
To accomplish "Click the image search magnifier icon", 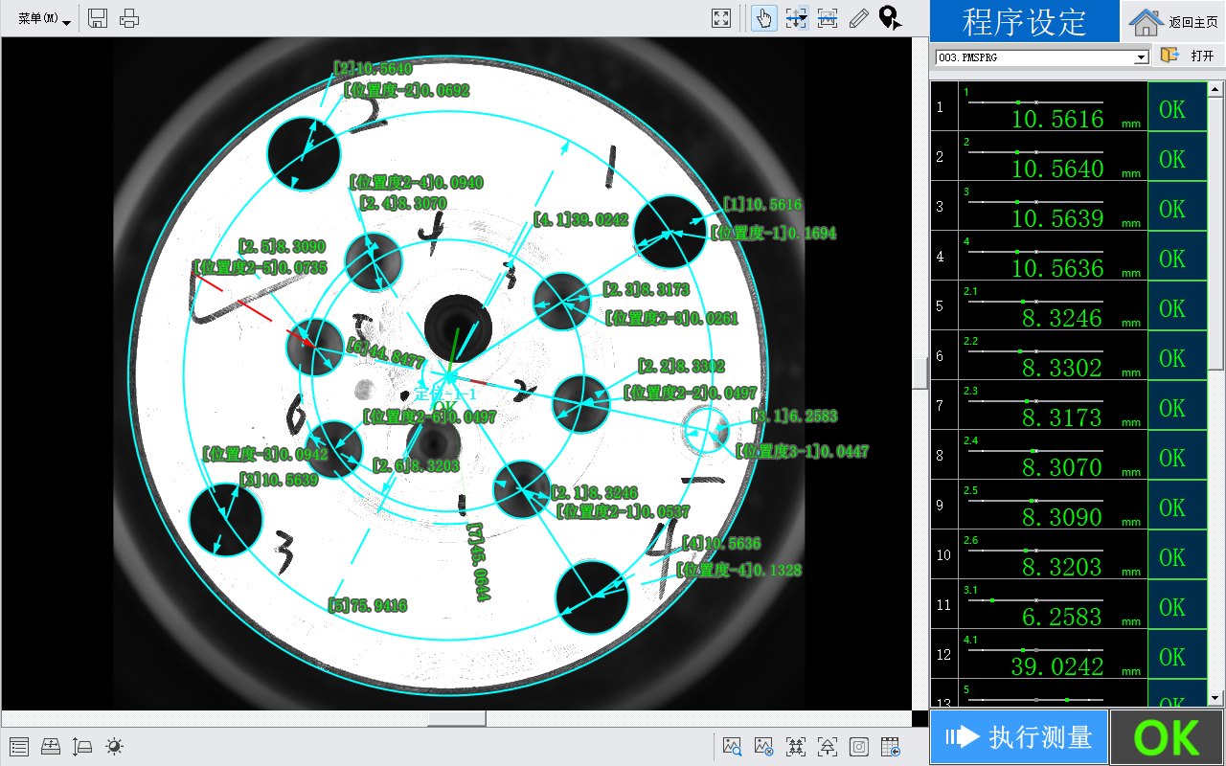I will (x=733, y=747).
